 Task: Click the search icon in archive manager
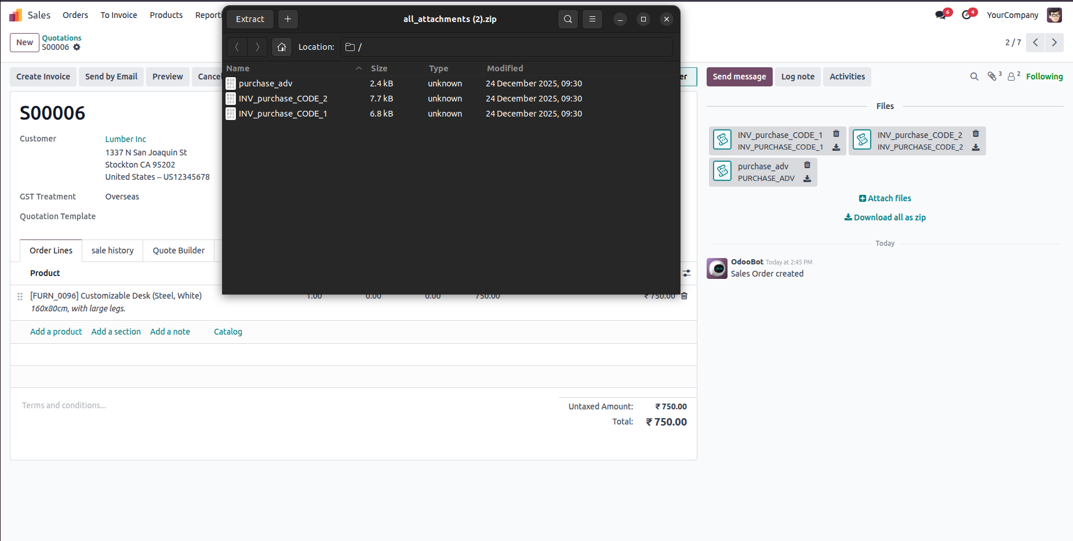pyautogui.click(x=568, y=19)
